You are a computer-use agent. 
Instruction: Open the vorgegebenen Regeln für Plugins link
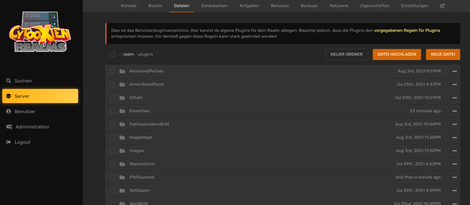click(x=407, y=30)
